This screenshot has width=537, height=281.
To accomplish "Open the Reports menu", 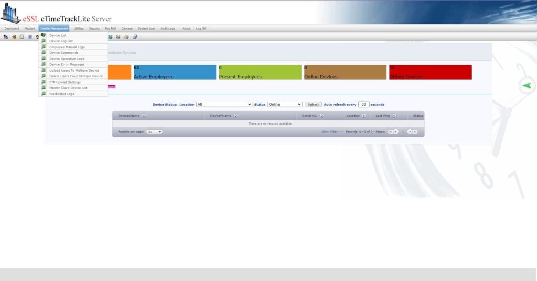I will click(x=94, y=28).
